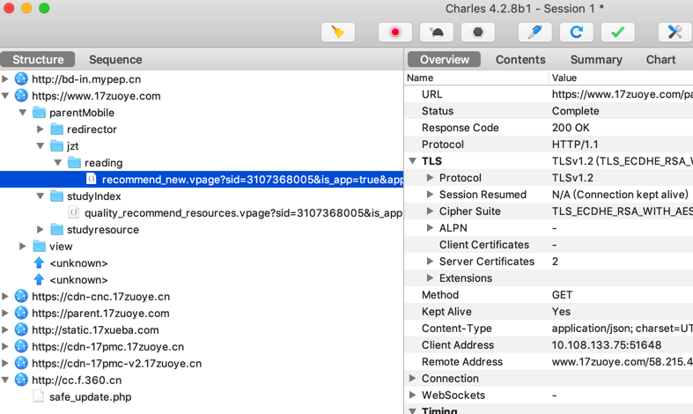Toggle the red Record button
Image resolution: width=693 pixels, height=414 pixels.
click(395, 33)
